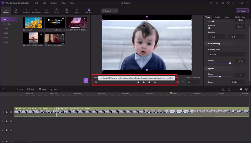Click the purple add media button

(x=86, y=81)
